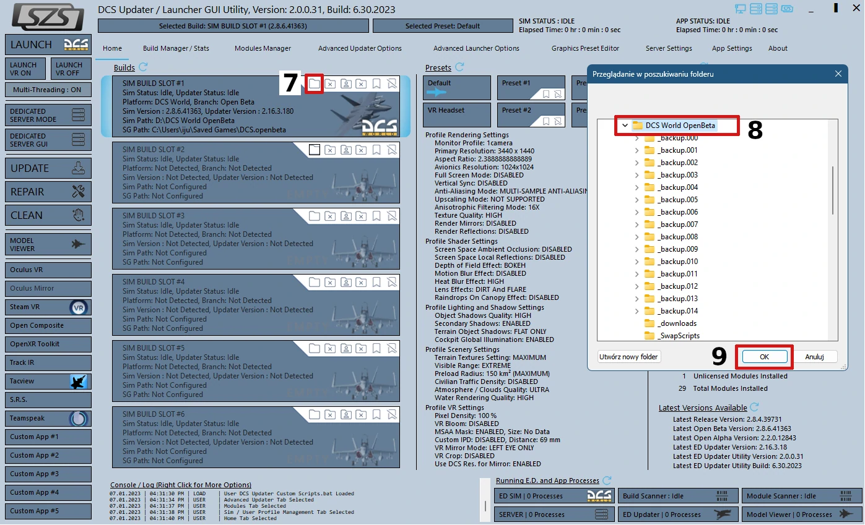
Task: Click the LAUNCH DCS button
Action: click(48, 45)
